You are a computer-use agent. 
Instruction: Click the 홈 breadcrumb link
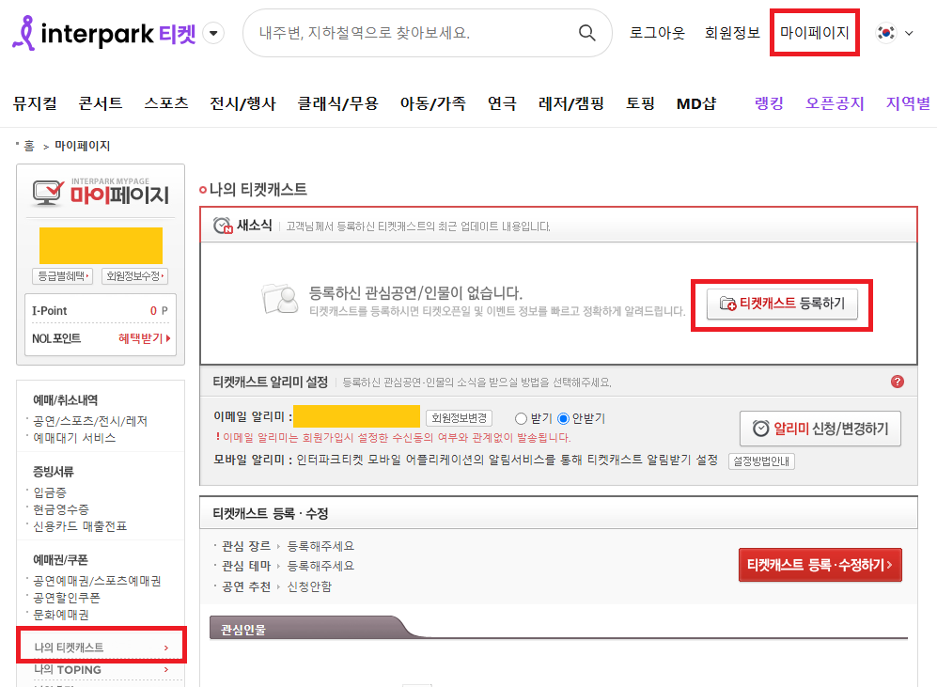pyautogui.click(x=29, y=146)
